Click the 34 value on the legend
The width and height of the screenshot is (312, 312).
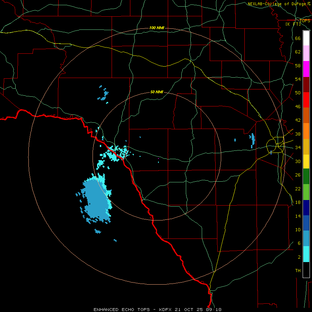click(298, 148)
